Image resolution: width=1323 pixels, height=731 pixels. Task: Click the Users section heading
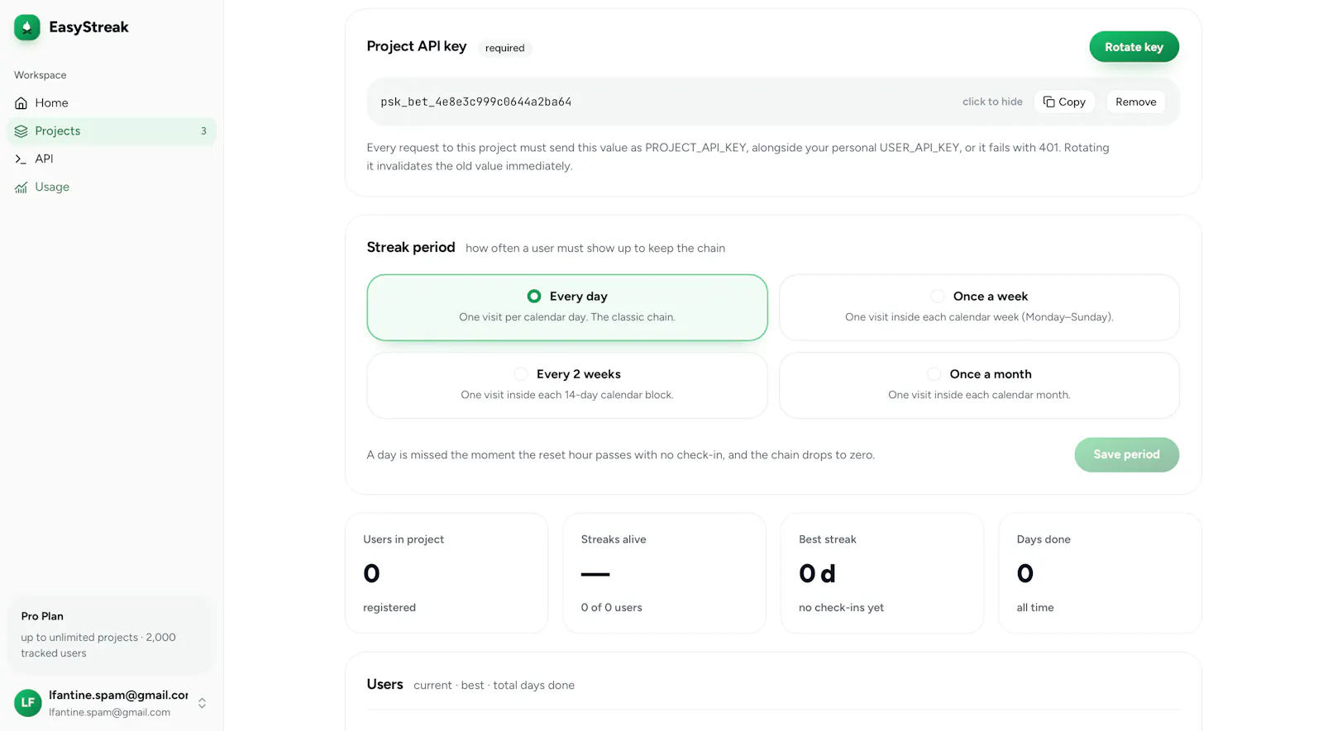click(x=384, y=685)
